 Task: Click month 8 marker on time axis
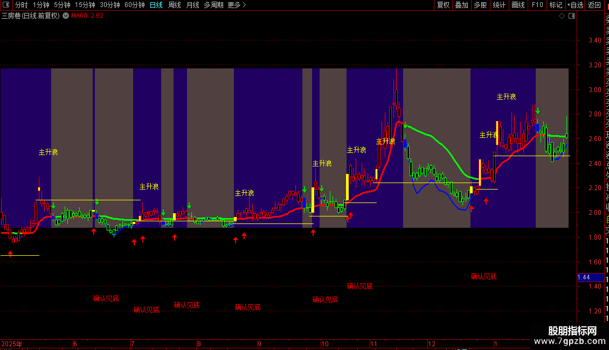coord(199,344)
